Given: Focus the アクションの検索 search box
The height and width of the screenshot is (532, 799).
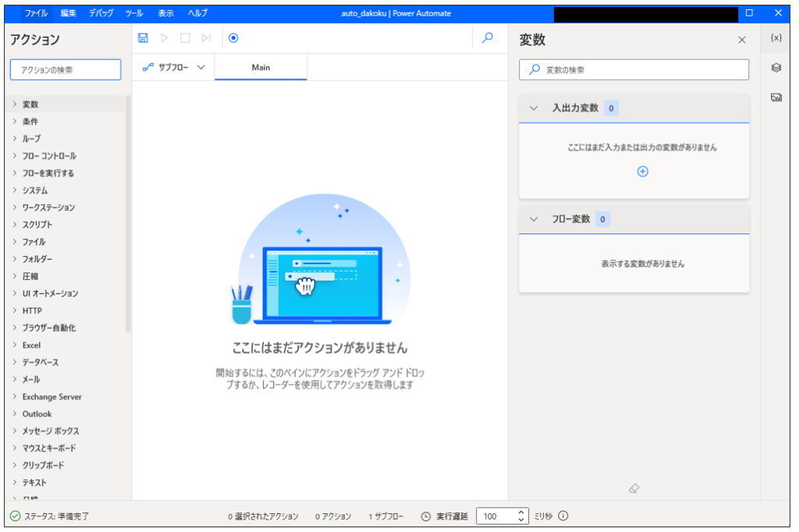Looking at the screenshot, I should [x=66, y=69].
